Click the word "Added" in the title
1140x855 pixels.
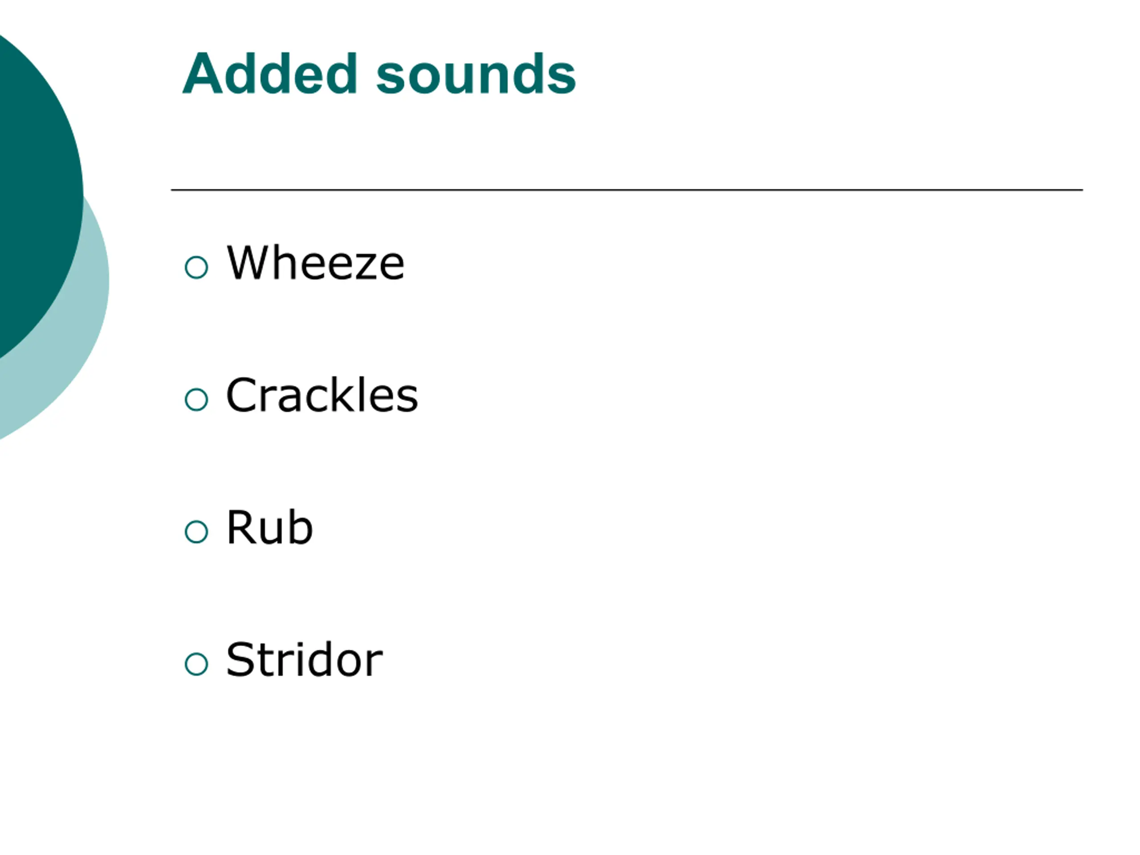(269, 73)
